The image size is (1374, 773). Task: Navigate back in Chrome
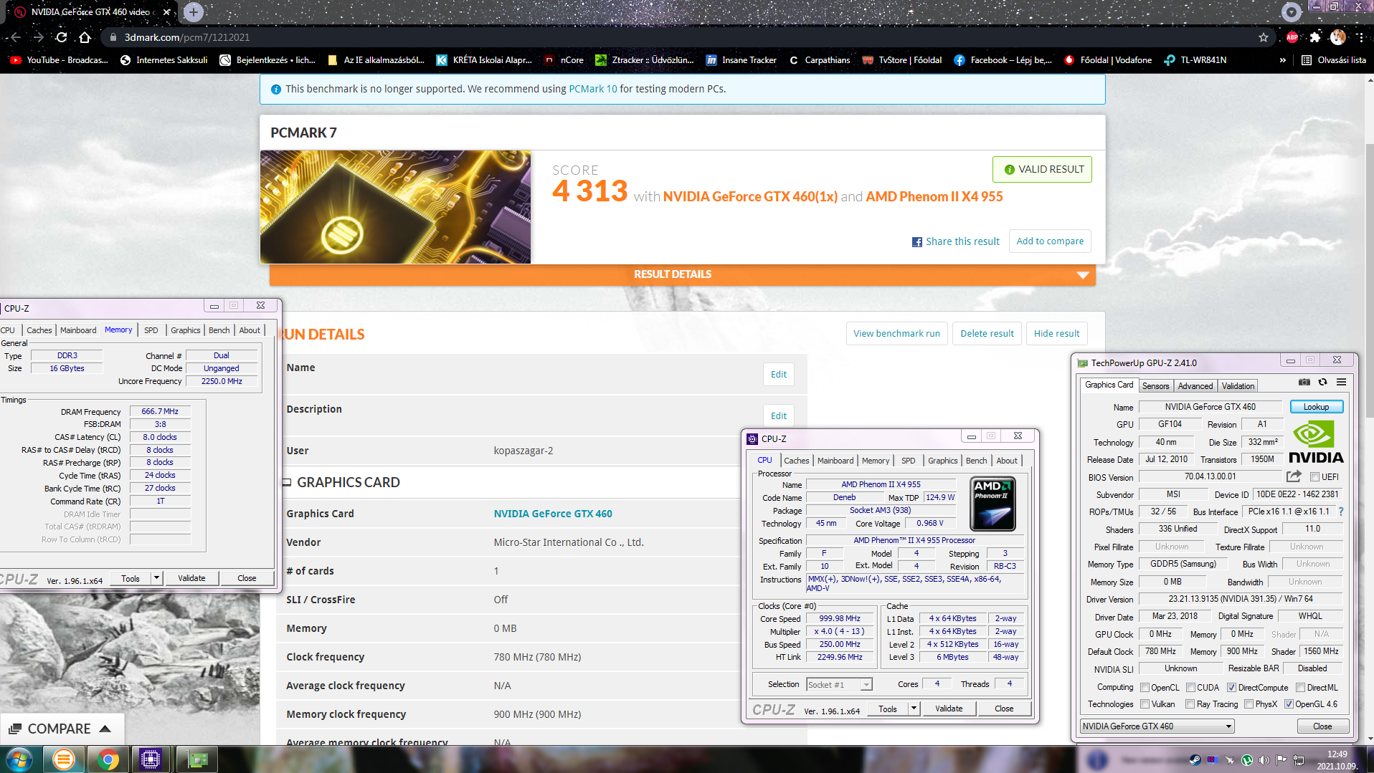coord(16,37)
